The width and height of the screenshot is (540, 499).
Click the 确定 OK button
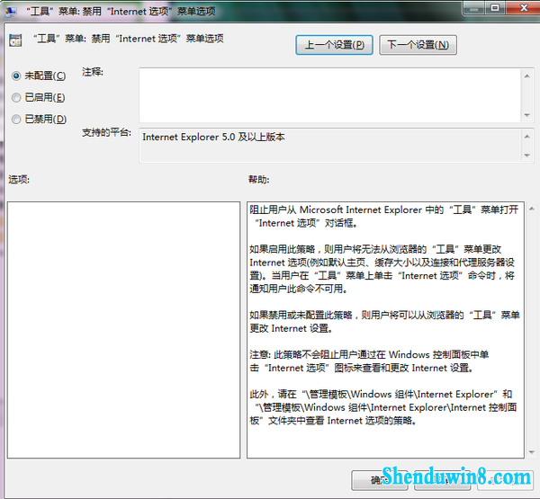coord(380,480)
